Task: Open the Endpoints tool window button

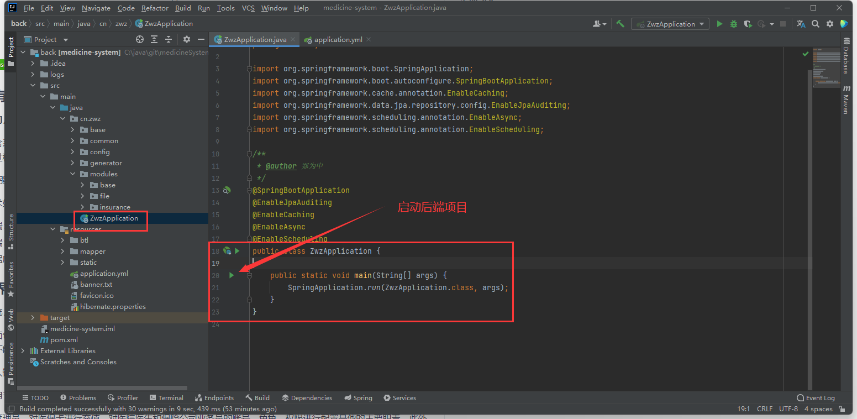Action: coord(214,398)
